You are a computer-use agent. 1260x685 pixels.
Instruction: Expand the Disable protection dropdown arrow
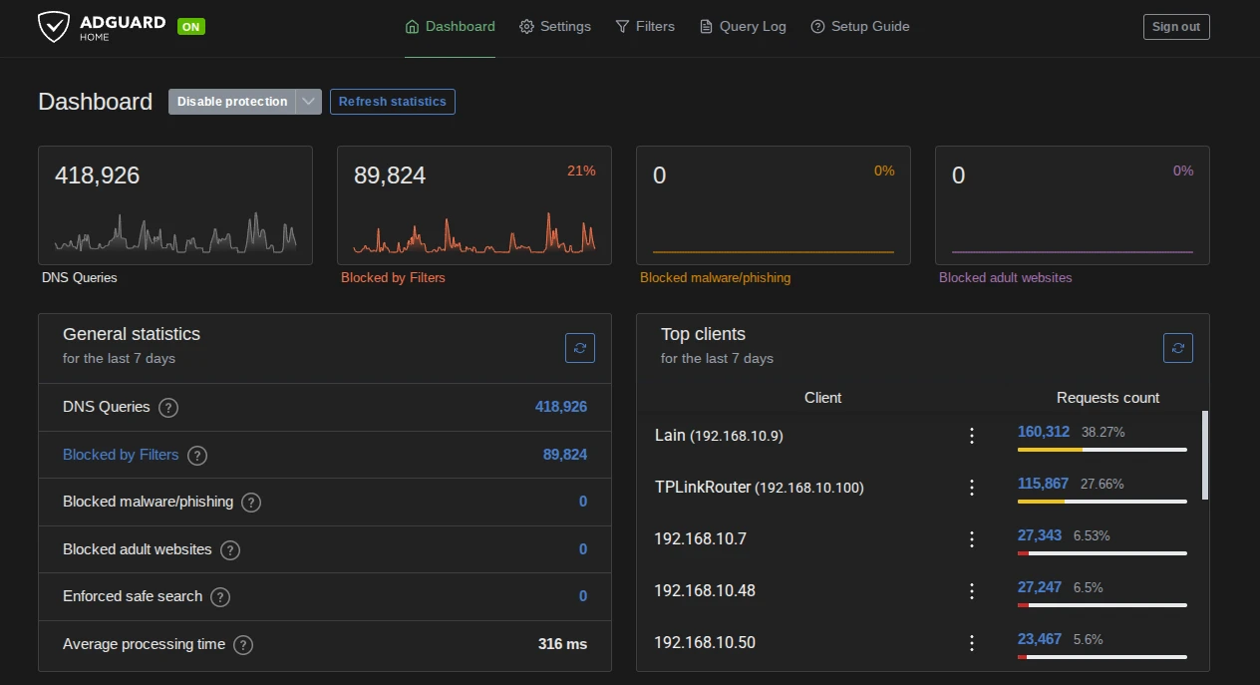point(309,102)
